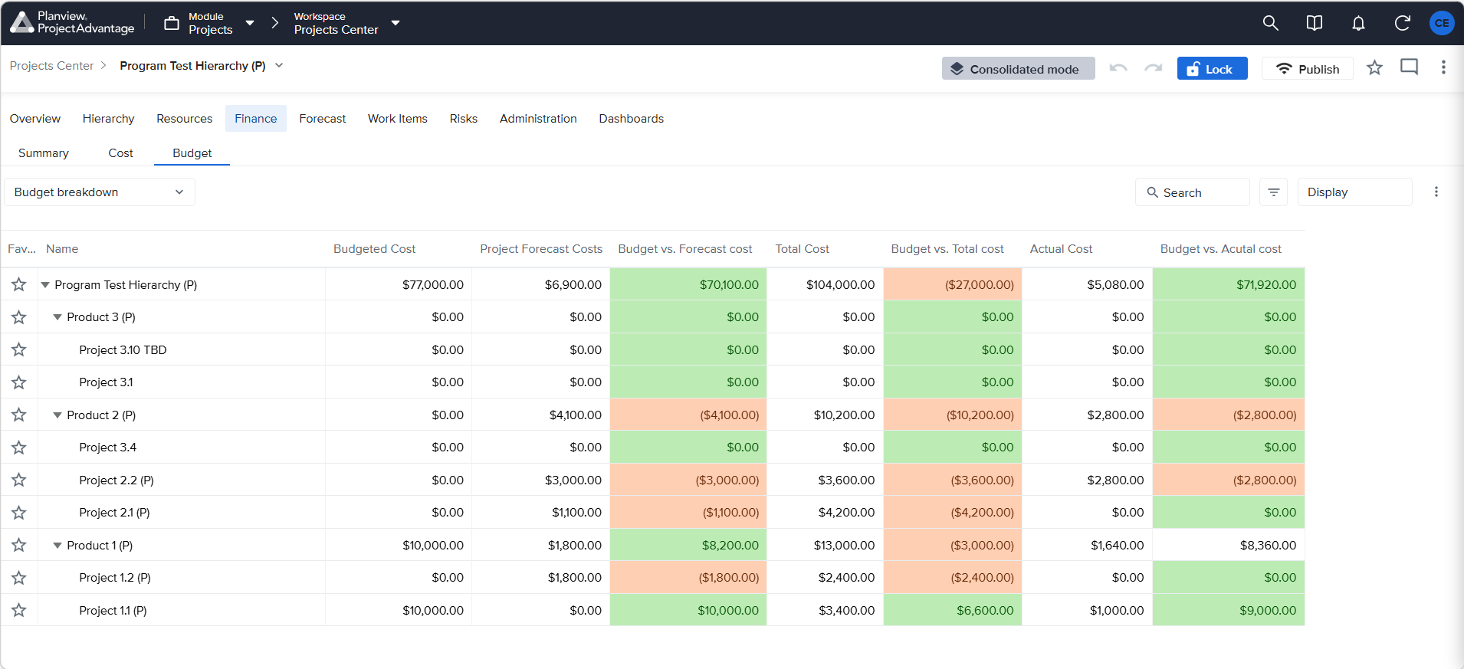The width and height of the screenshot is (1464, 669).
Task: Click the Product 1 (P) Budget vs. Total cost cell
Action: pyautogui.click(x=952, y=546)
